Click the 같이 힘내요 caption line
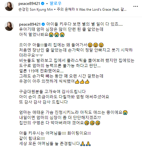Screen dimensions: 142x150 32,138
